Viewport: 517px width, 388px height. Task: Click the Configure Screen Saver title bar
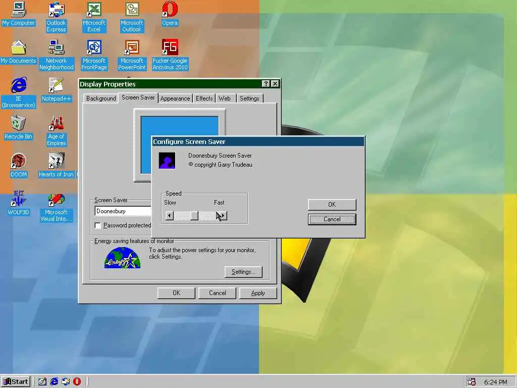click(258, 141)
